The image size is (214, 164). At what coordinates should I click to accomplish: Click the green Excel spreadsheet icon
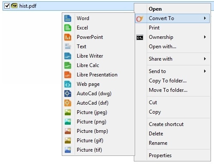(68, 28)
